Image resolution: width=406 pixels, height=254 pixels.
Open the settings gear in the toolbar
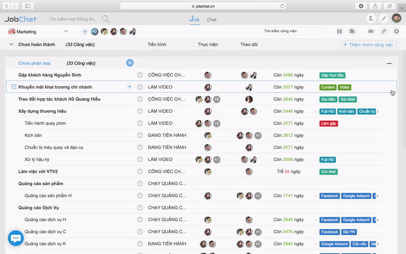396,32
